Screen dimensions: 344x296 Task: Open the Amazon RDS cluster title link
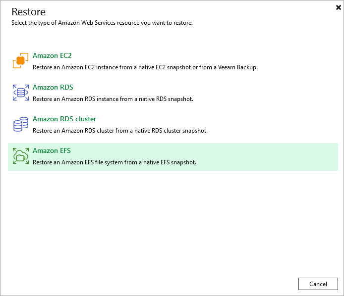[64, 119]
